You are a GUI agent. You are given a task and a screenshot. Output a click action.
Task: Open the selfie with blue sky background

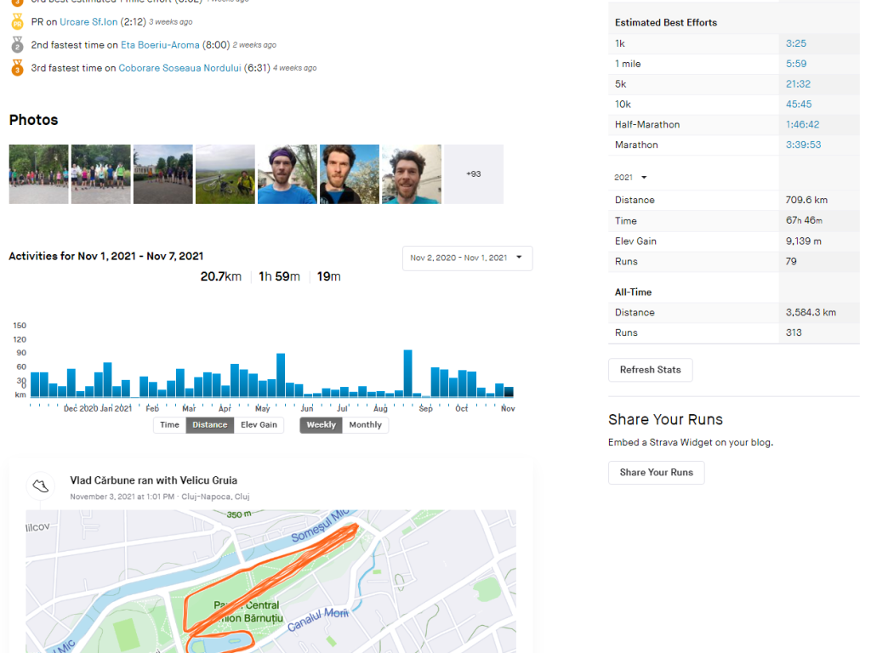[x=350, y=174]
